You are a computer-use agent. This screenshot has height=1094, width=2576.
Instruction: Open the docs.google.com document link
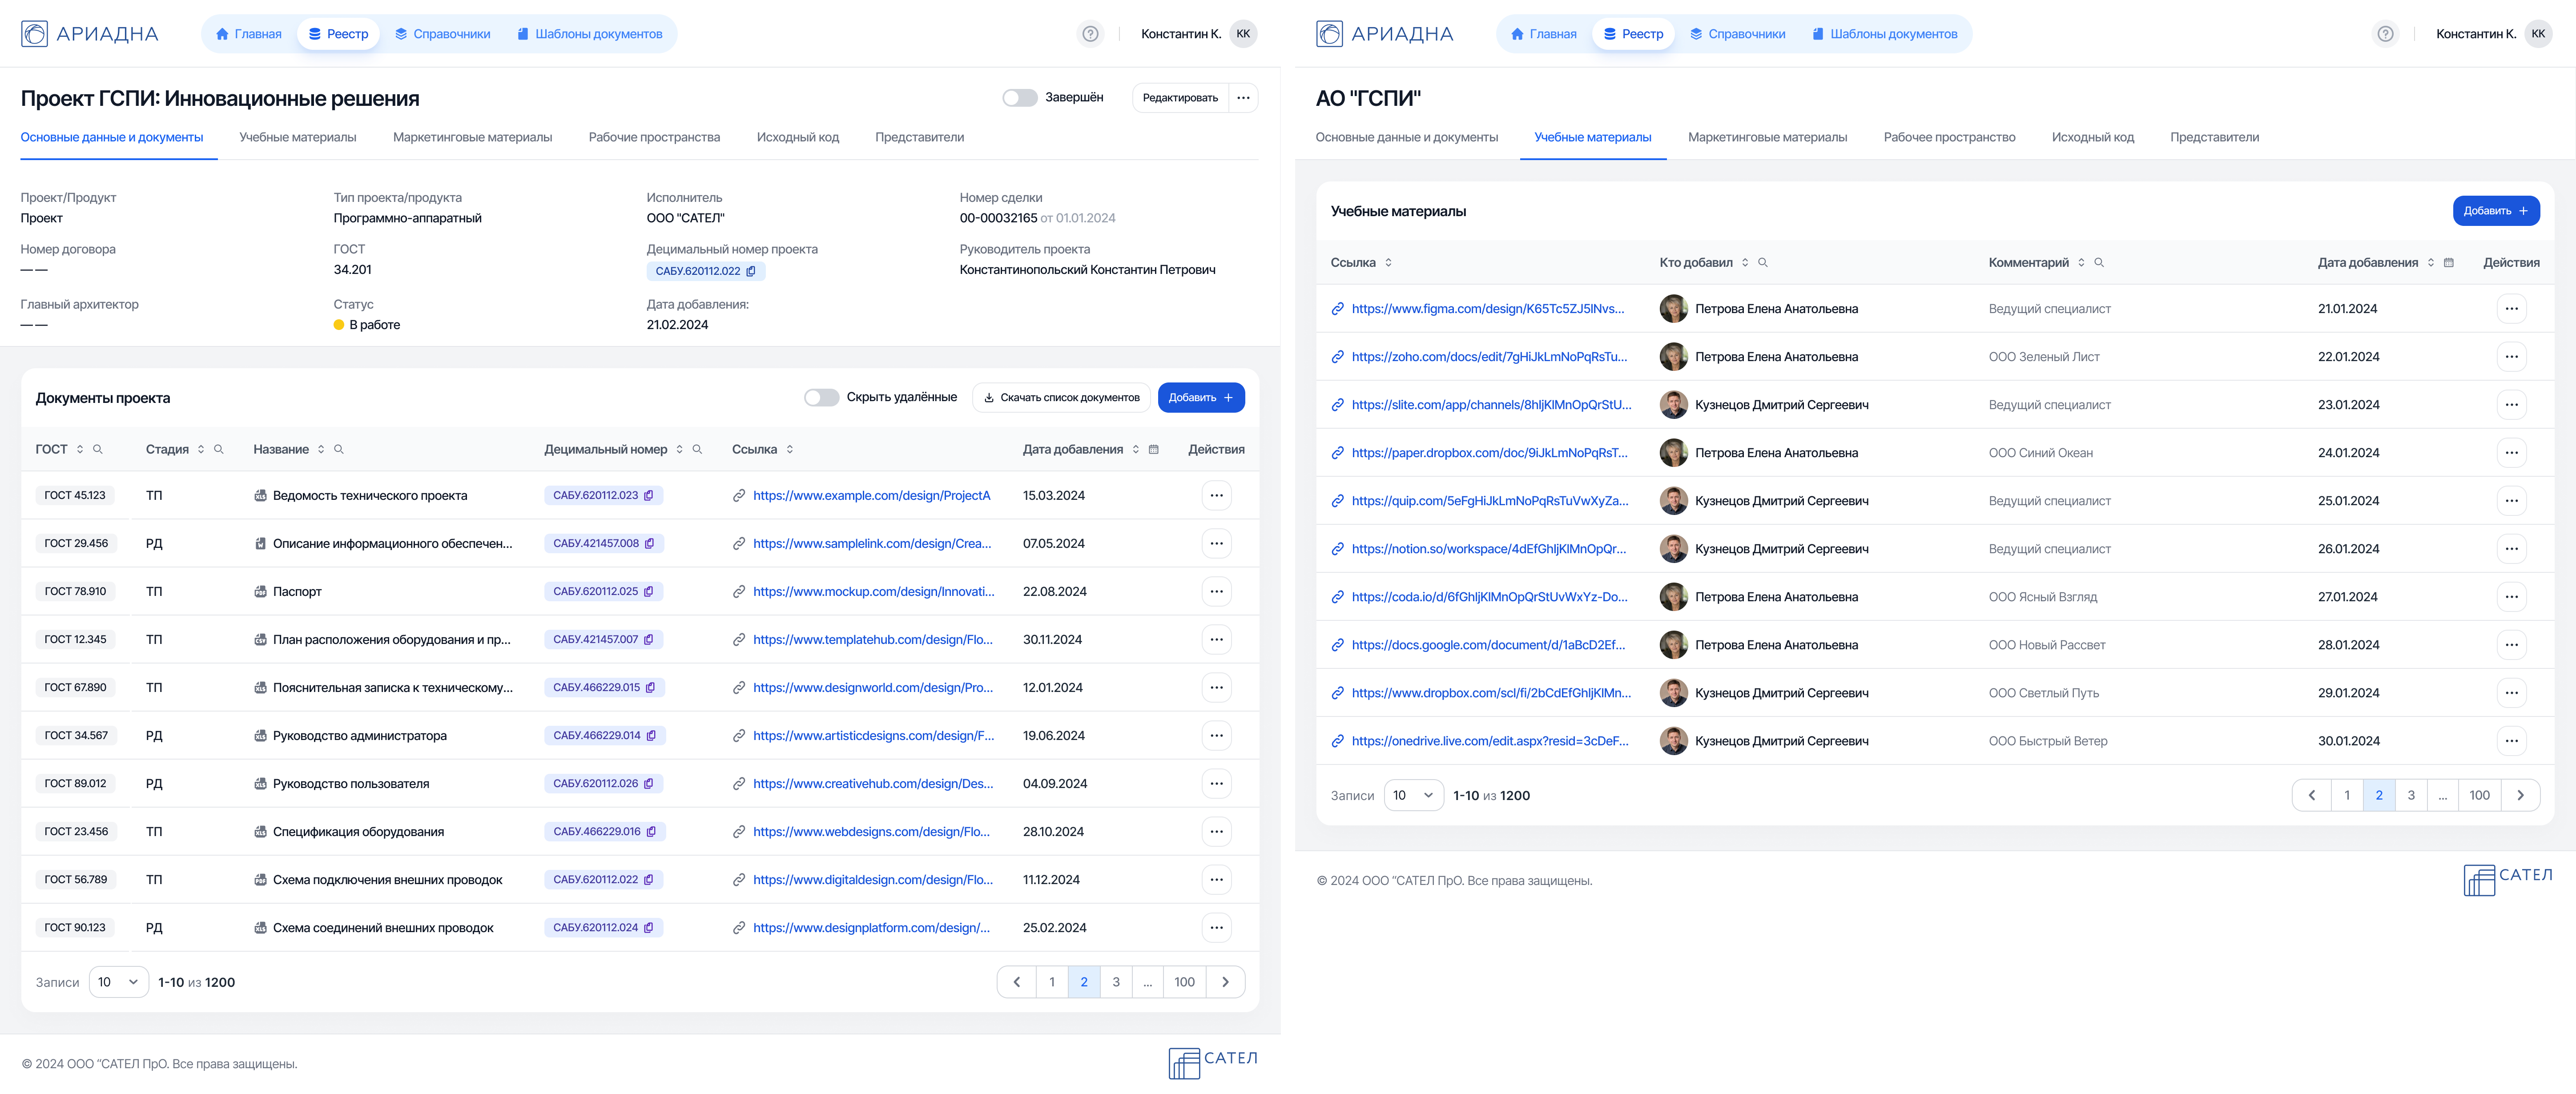pyautogui.click(x=1488, y=645)
